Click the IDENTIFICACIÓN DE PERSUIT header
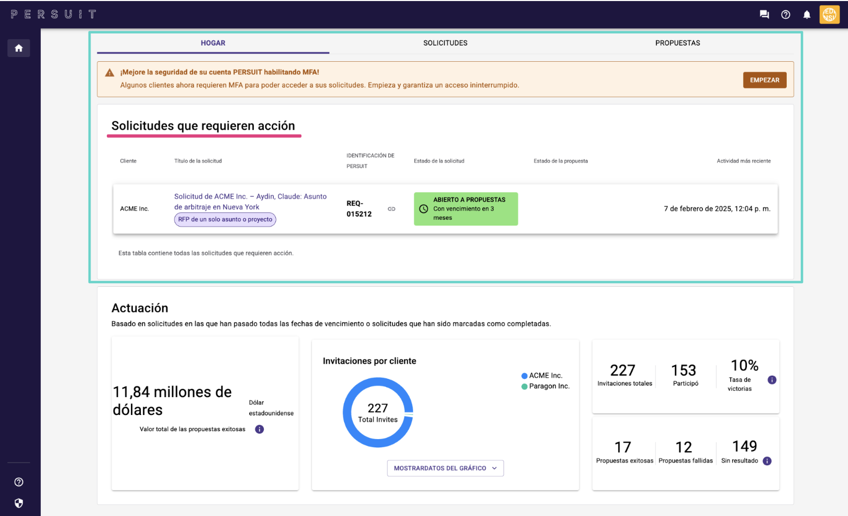 pyautogui.click(x=371, y=161)
